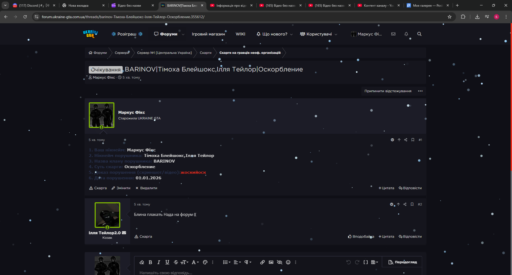The width and height of the screenshot is (512, 275).
Task: Click the reply text field placeholder
Action: coord(166,273)
